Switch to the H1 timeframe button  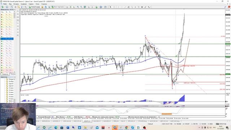(x=18, y=23)
